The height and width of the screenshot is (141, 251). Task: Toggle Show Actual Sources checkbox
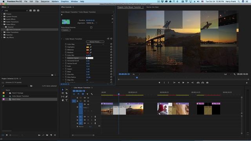[x=91, y=27]
